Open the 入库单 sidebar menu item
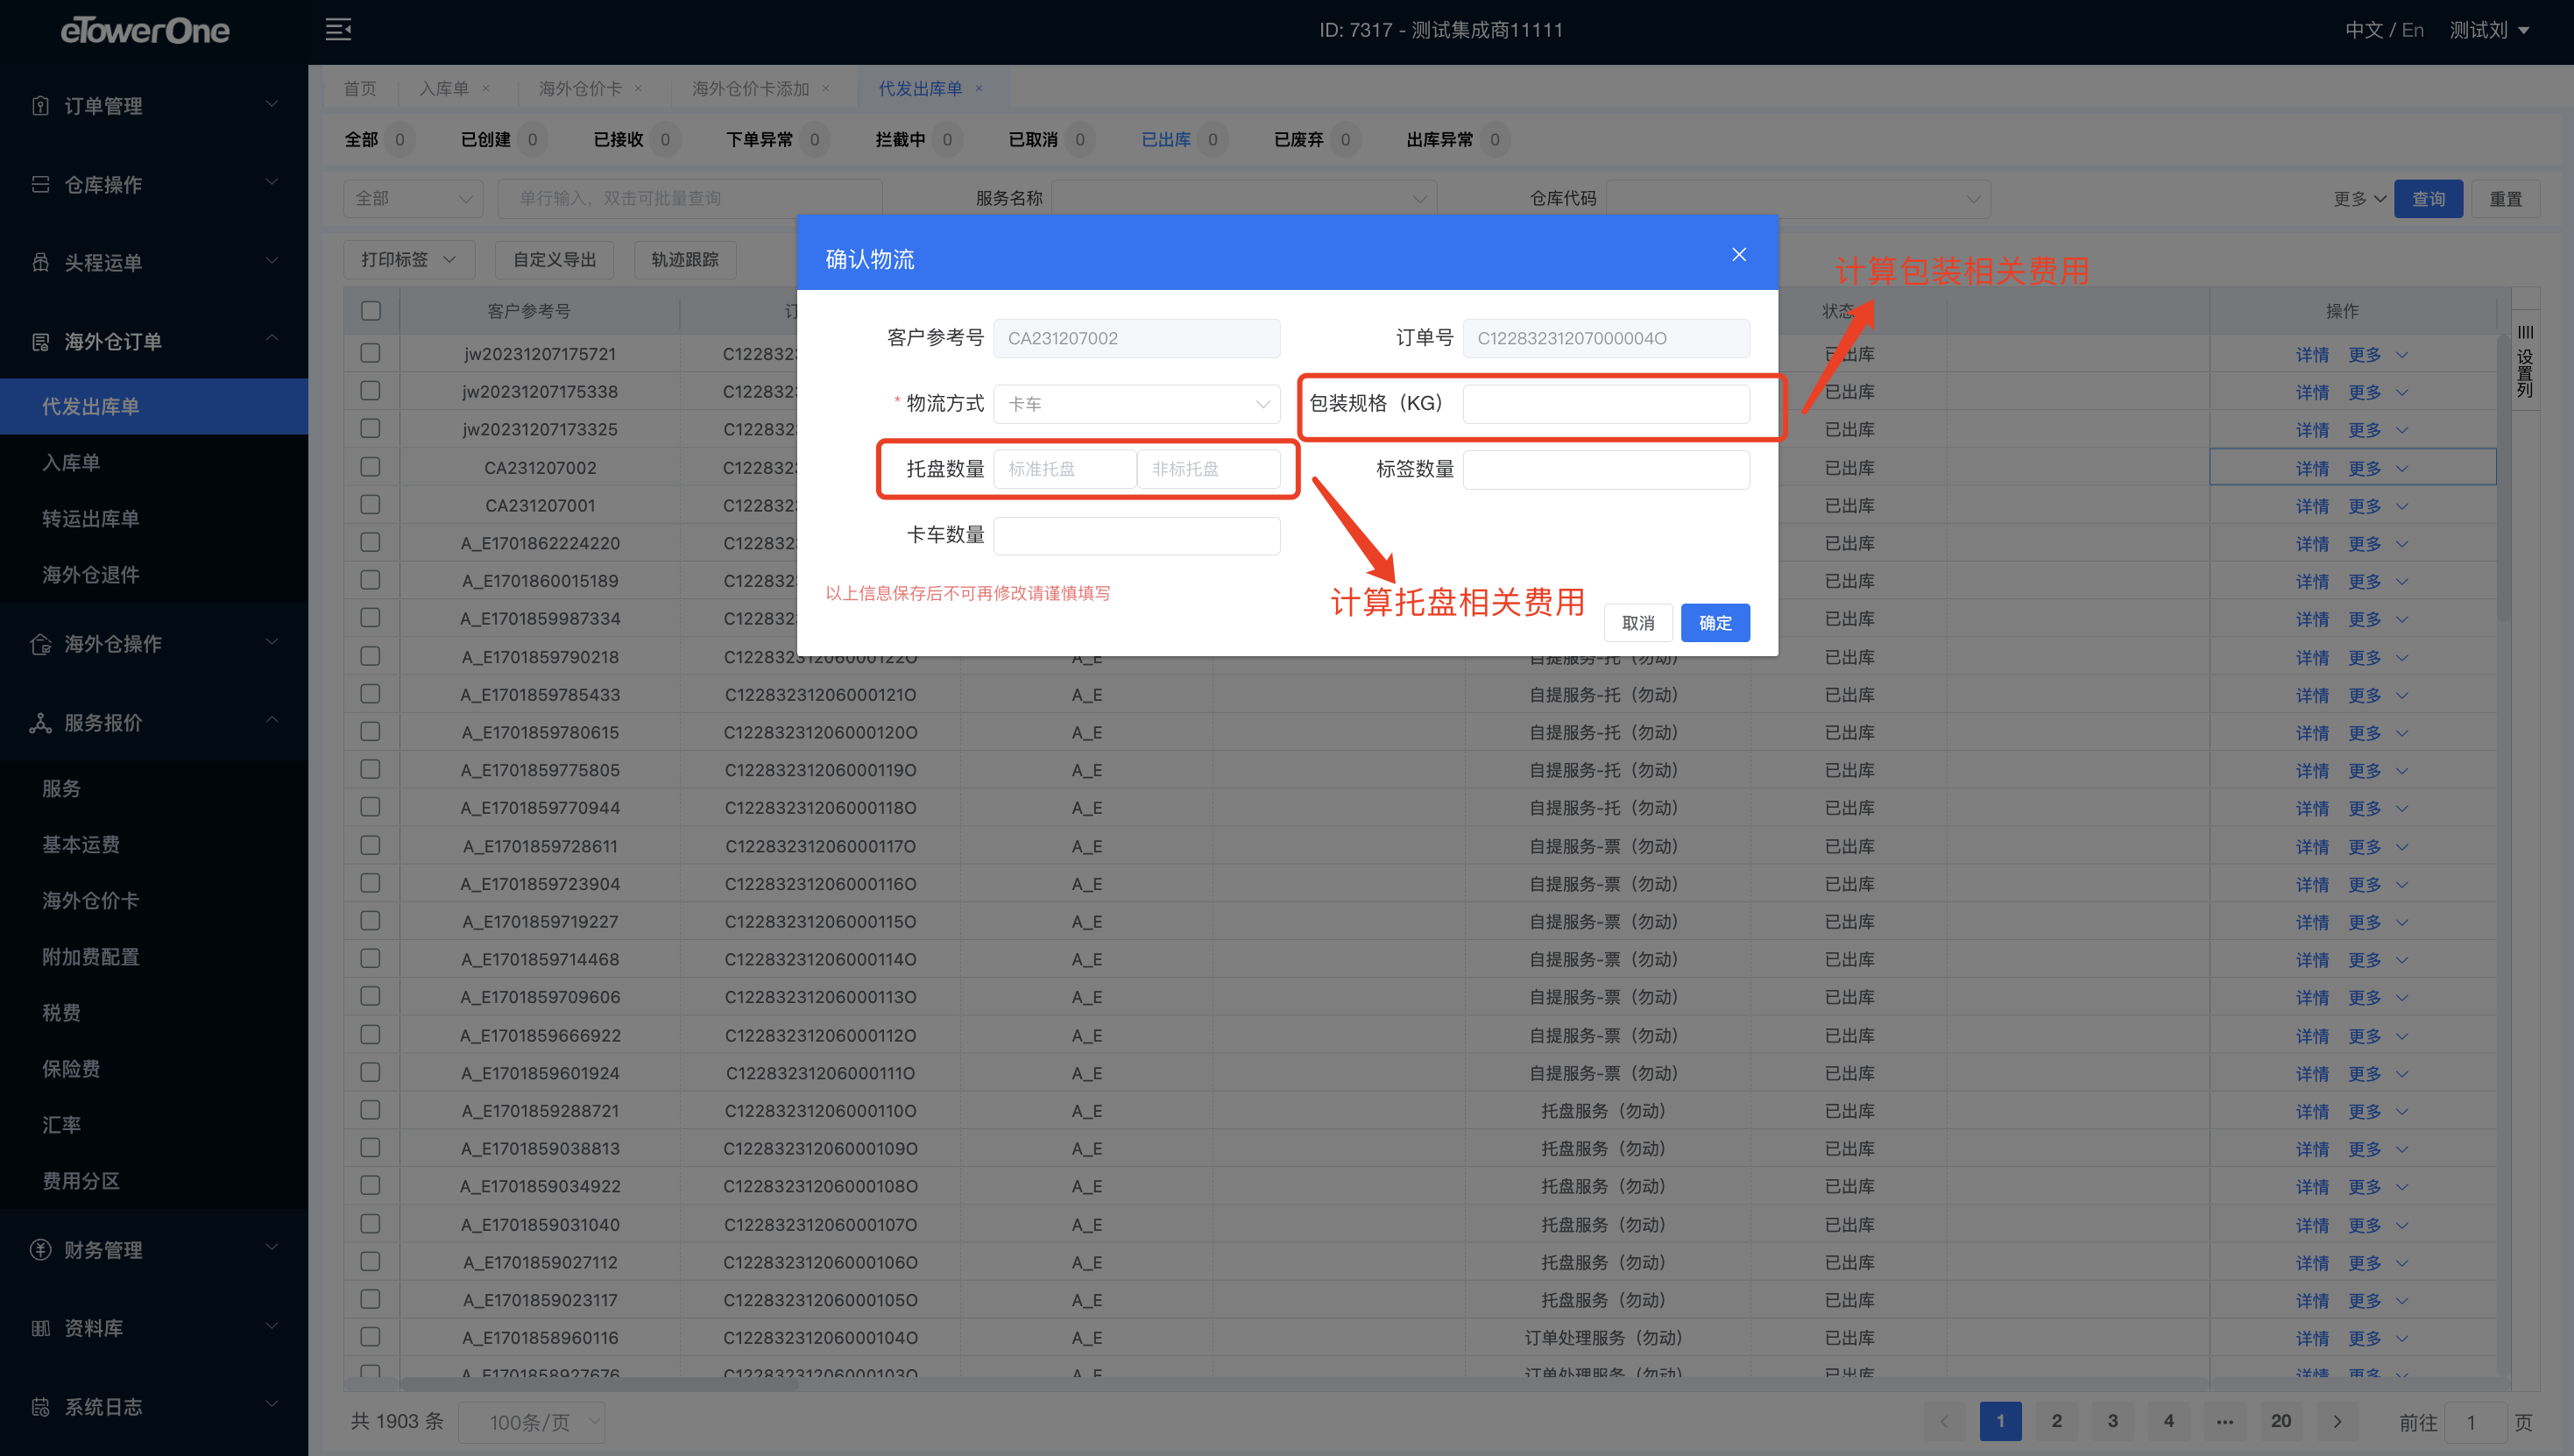Viewport: 2574px width, 1456px height. pyautogui.click(x=71, y=462)
